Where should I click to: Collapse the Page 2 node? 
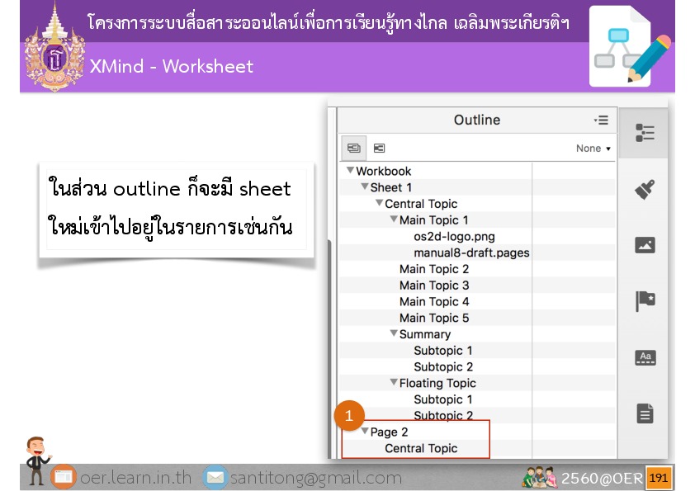365,432
